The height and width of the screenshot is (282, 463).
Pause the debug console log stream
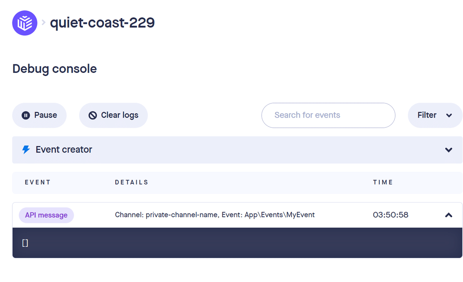39,115
